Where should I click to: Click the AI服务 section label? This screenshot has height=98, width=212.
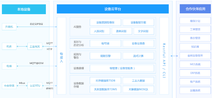77,27
